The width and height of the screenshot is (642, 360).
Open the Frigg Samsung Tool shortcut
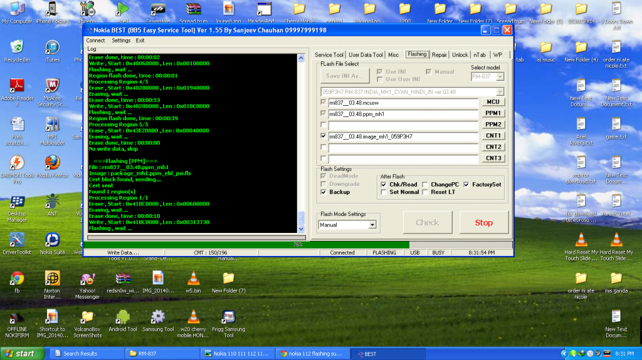tap(229, 317)
